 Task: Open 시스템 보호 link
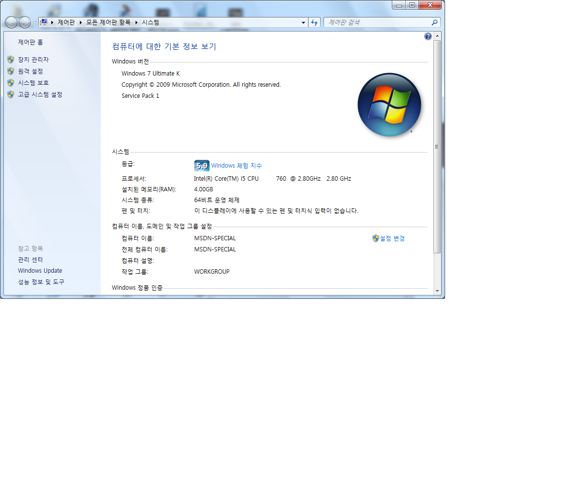click(33, 83)
